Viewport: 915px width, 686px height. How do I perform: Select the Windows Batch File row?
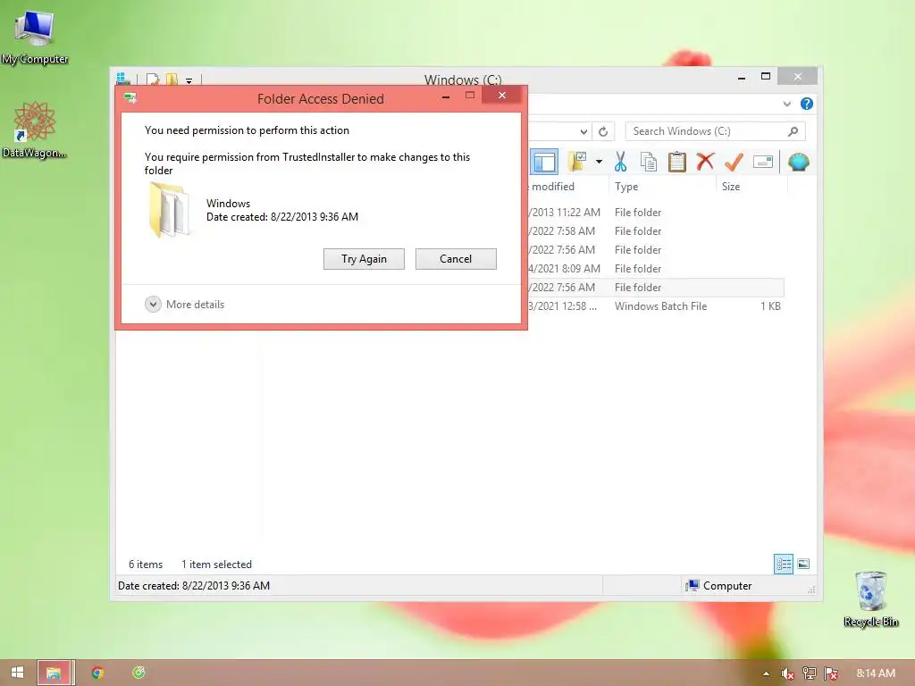655,306
